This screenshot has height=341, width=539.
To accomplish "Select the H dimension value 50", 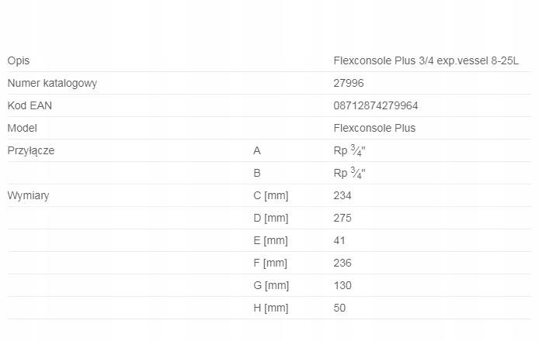I will click(339, 308).
